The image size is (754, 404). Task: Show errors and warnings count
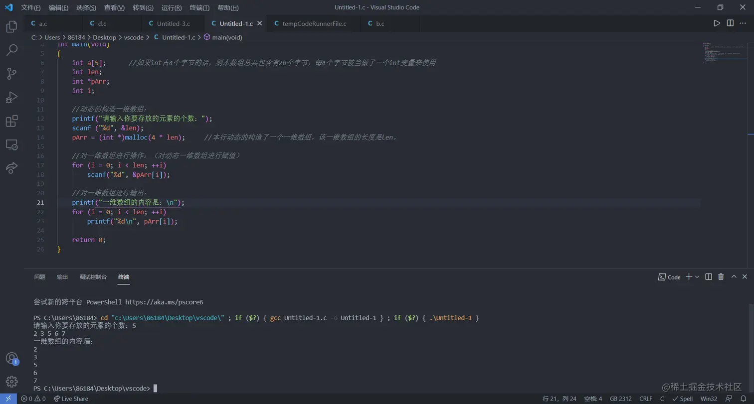33,399
